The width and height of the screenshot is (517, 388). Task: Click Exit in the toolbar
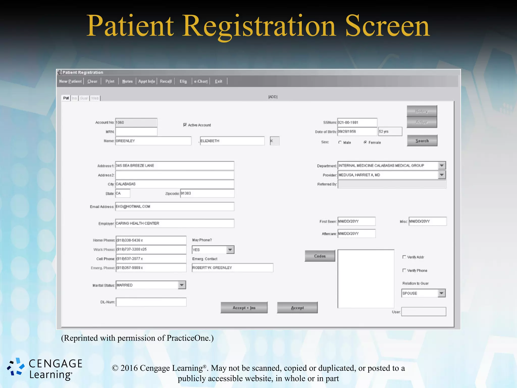coord(219,81)
